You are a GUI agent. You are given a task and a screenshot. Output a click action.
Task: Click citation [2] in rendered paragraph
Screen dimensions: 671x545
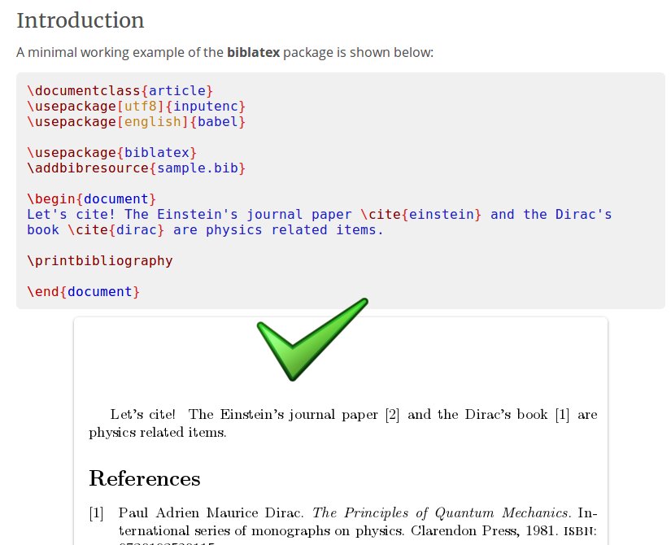pyautogui.click(x=392, y=415)
